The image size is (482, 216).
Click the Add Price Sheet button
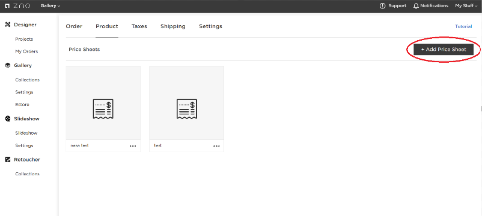[444, 49]
